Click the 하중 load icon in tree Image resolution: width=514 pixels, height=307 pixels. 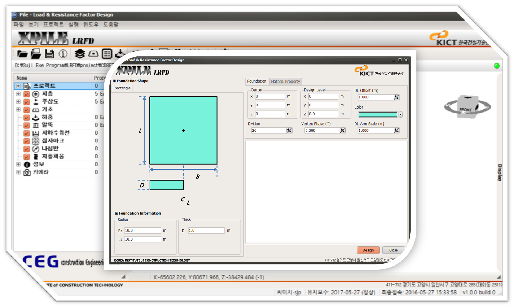tap(36, 118)
